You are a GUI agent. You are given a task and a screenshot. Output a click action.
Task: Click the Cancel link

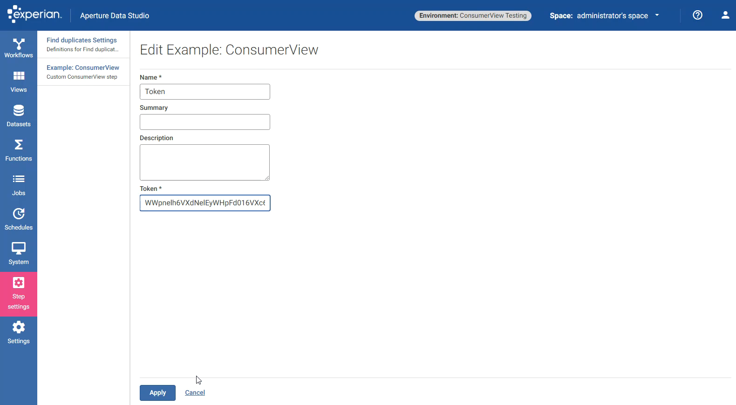[195, 393]
